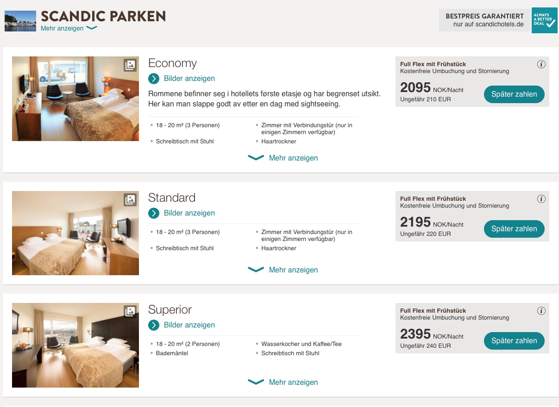Click the arrow icon beside Economy Bilder anzeigen
This screenshot has height=407, width=559.
point(154,79)
